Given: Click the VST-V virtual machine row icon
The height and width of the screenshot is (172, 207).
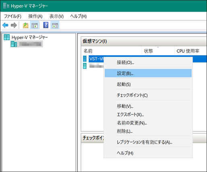Looking at the screenshot, I should [85, 59].
